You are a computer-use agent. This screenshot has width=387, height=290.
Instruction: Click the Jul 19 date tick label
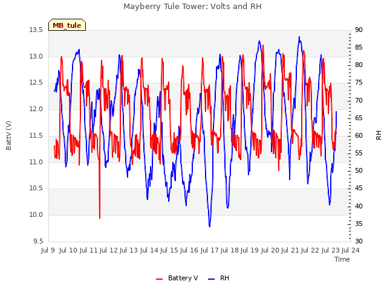tap(250, 250)
